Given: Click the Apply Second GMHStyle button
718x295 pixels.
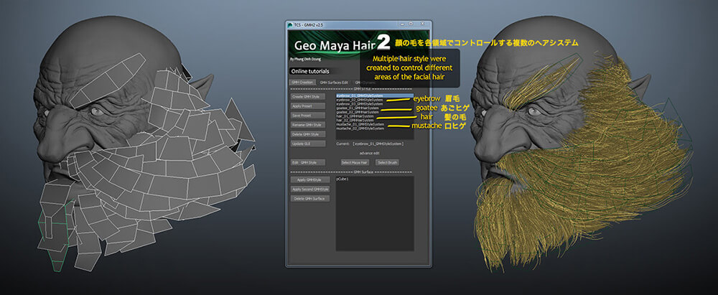Looking at the screenshot, I should click(x=310, y=189).
